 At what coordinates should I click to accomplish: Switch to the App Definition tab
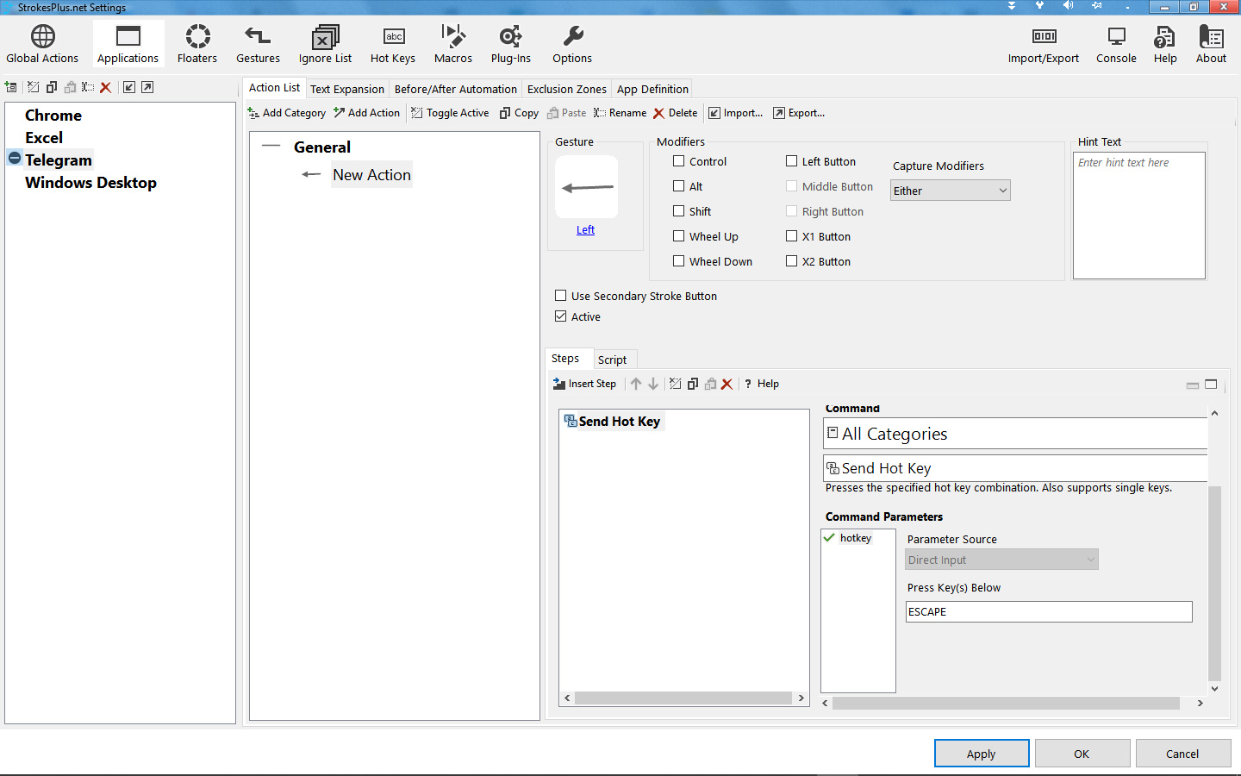click(x=652, y=89)
